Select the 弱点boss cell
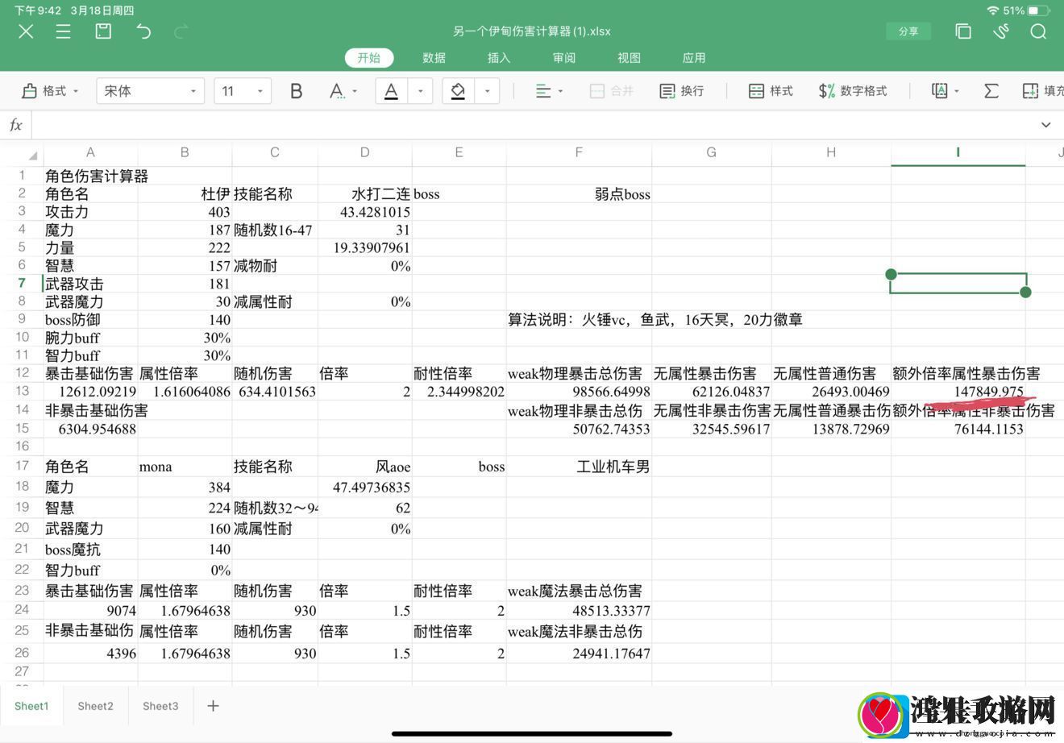 pos(579,194)
